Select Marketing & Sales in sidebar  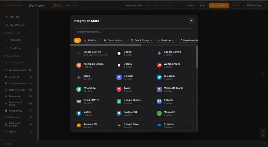click(19, 104)
